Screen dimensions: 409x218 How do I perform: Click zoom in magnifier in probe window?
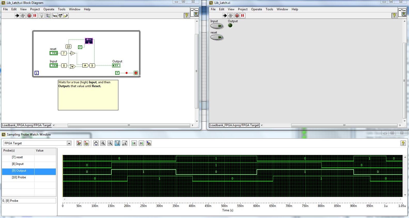tap(103, 143)
